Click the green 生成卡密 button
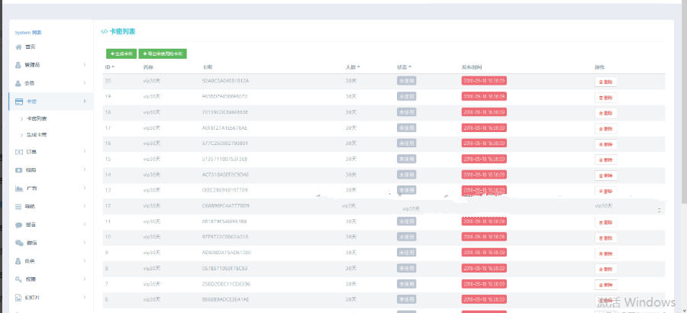 121,54
